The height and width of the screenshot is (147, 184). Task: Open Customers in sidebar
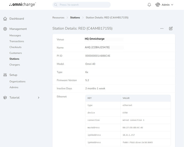point(16,53)
